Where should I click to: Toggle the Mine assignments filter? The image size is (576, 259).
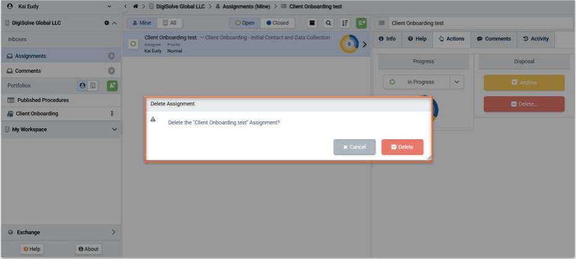(142, 23)
